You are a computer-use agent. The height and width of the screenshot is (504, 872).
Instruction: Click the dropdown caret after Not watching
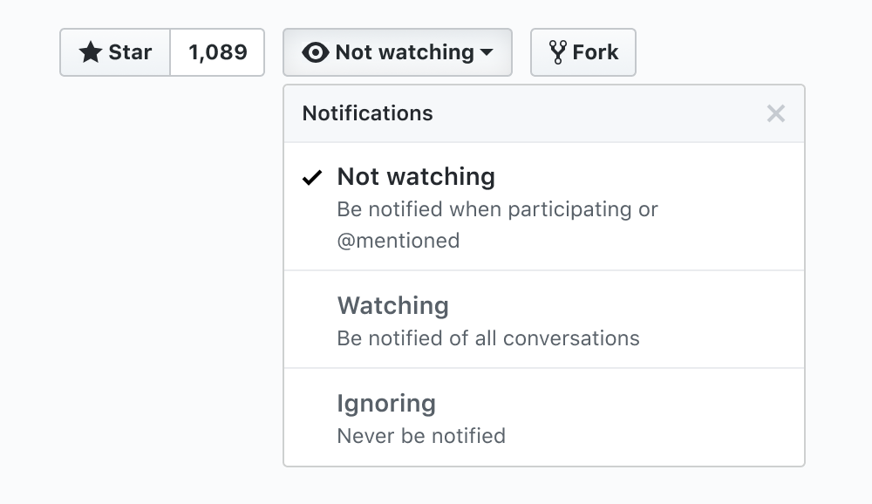(487, 52)
